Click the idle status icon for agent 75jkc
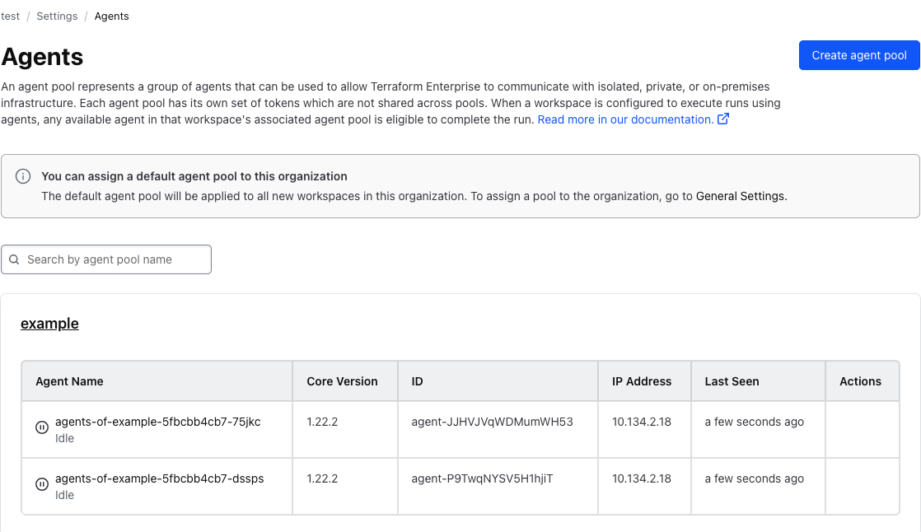 point(42,427)
